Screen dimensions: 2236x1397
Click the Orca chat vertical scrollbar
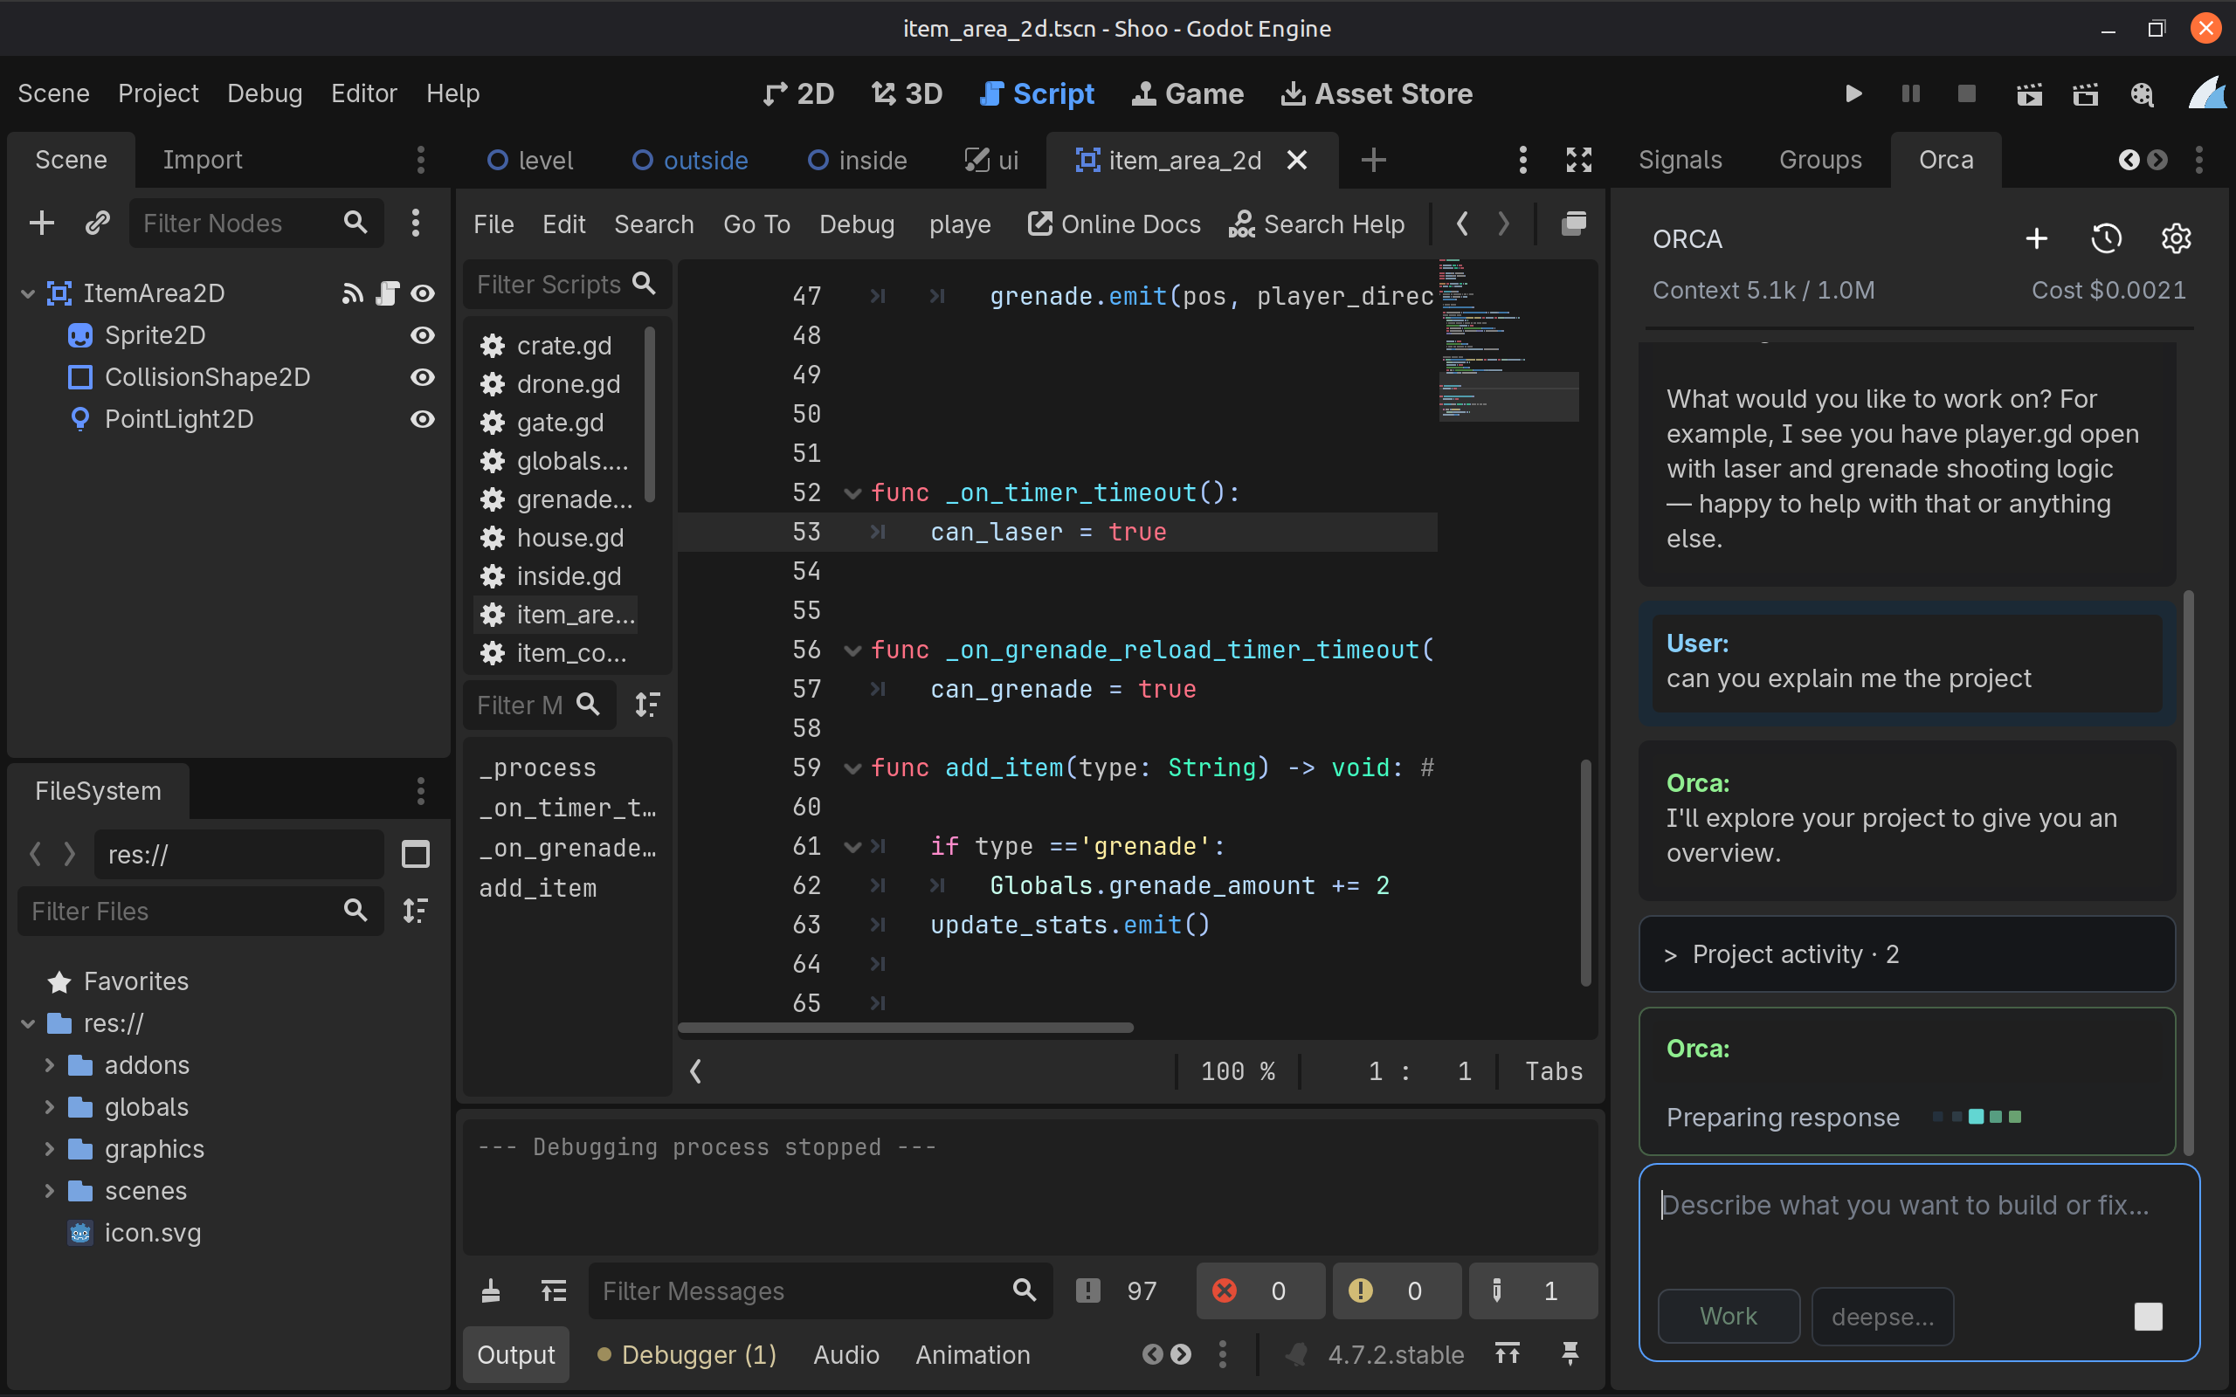click(2188, 872)
